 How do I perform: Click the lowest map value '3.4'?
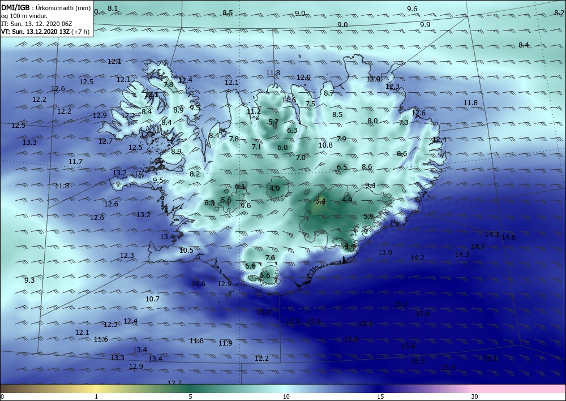[x=320, y=201]
